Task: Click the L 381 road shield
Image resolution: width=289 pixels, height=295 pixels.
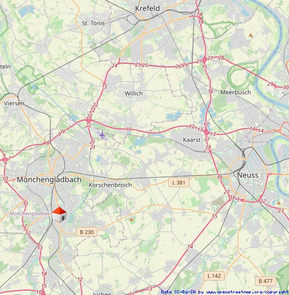Action: coord(179,182)
